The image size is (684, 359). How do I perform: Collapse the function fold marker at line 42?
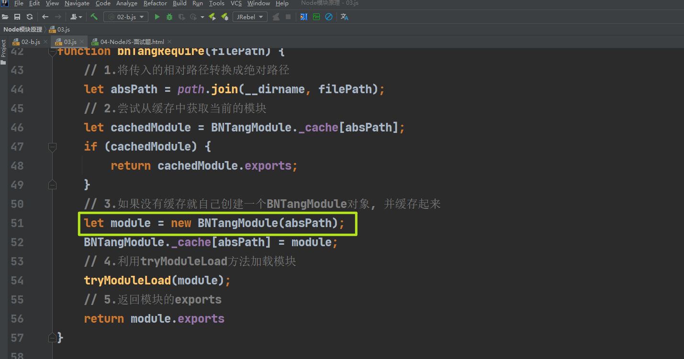pyautogui.click(x=53, y=52)
